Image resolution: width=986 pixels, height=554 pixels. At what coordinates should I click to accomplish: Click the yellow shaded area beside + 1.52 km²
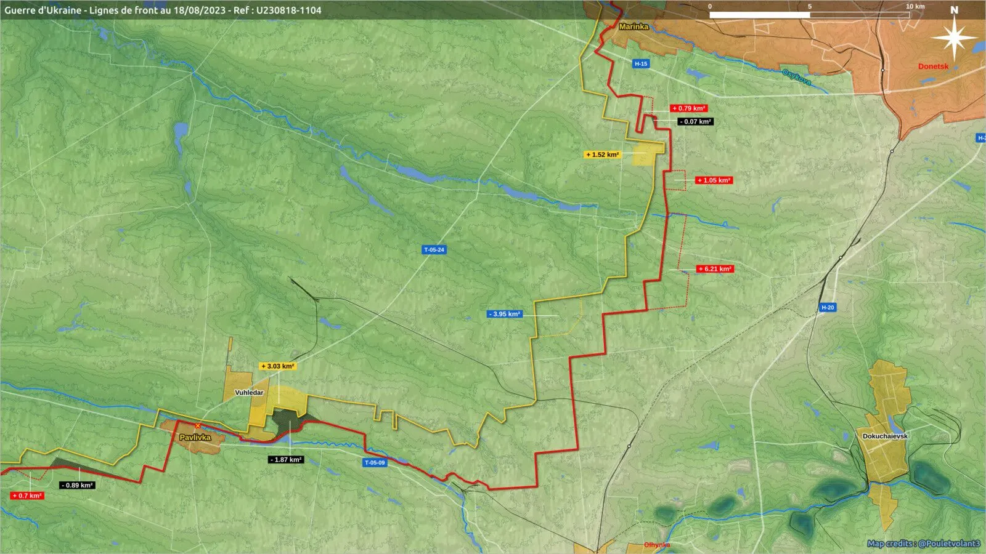click(647, 153)
